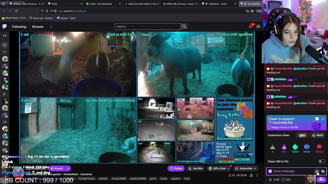Click the goats tag

[x=153, y=179]
